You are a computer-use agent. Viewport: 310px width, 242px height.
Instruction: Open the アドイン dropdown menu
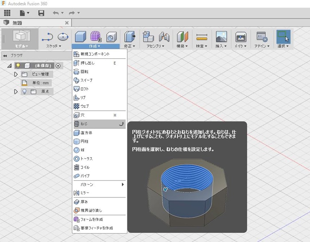click(262, 46)
